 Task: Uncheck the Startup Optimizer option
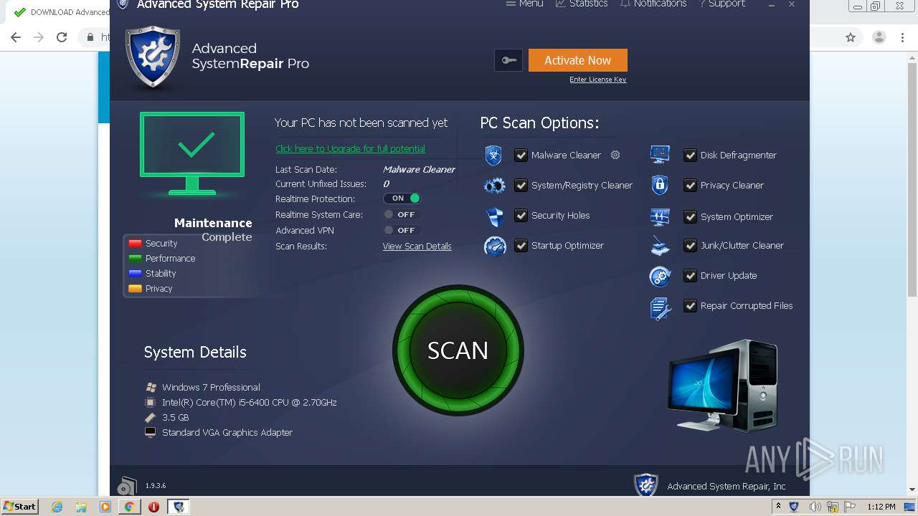tap(521, 245)
